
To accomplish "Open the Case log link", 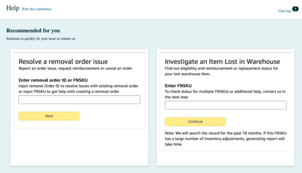I will (284, 11).
